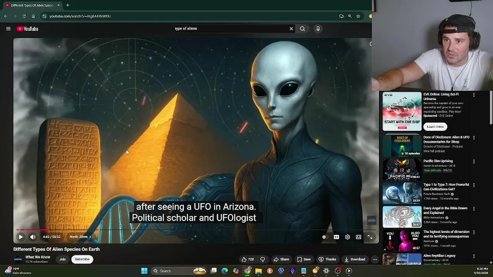Download the video

[x=355, y=259]
